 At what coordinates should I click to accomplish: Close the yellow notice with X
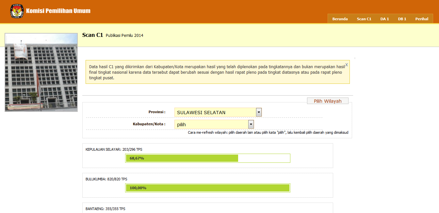point(346,65)
